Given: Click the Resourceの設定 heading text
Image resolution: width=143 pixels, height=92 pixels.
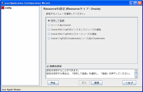Looking at the screenshot, I should 72,9.
